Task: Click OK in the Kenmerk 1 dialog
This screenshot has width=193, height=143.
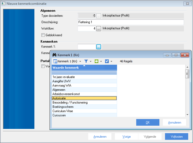Action: 148,122
